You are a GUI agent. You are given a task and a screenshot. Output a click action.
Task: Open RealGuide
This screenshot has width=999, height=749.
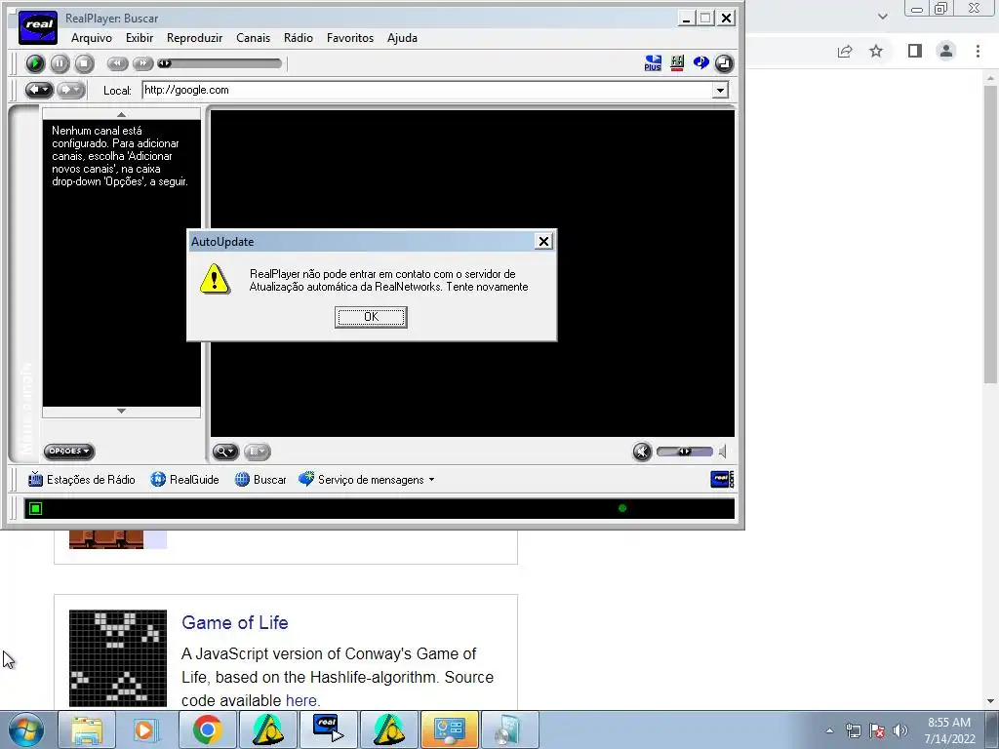(x=184, y=480)
